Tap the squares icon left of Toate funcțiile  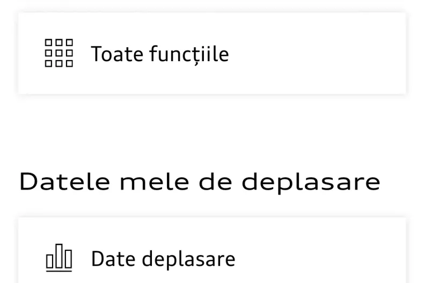(59, 53)
